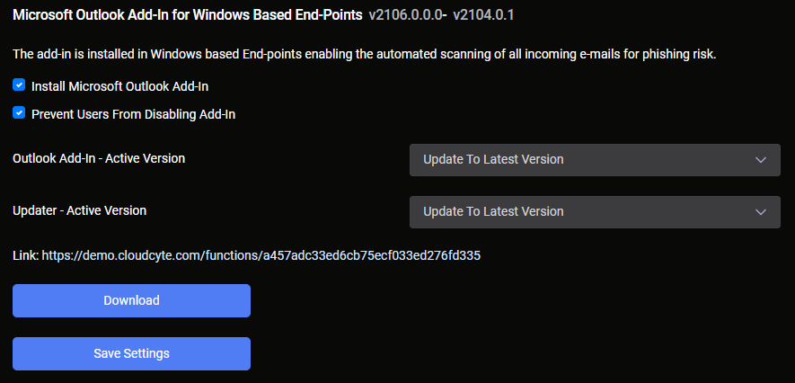The width and height of the screenshot is (795, 383).
Task: Click 'Update To Latest Version' text in Outlook dropdown
Action: coord(493,160)
